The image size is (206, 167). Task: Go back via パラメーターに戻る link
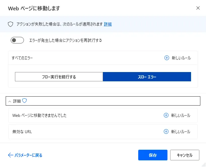28,155
